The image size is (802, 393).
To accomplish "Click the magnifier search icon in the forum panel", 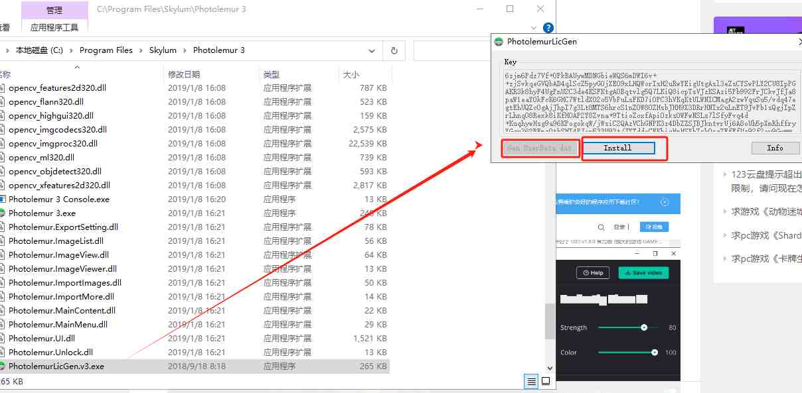I will click(601, 225).
